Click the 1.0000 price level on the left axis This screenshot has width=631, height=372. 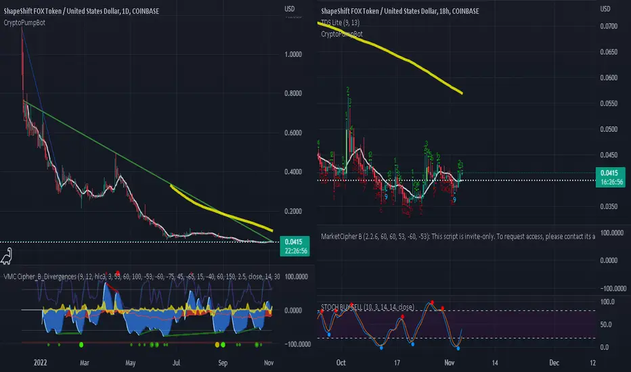pyautogui.click(x=293, y=54)
